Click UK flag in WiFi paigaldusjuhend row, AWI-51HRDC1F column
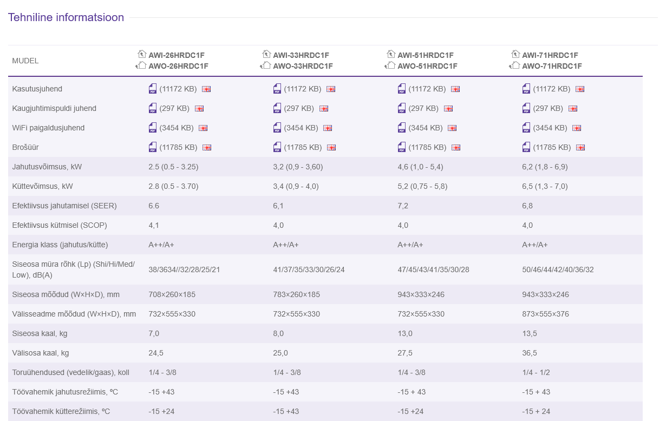Screen dimensions: 666x421 tap(452, 128)
